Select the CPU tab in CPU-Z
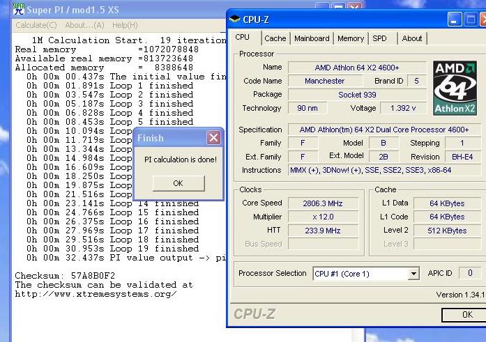 point(243,38)
